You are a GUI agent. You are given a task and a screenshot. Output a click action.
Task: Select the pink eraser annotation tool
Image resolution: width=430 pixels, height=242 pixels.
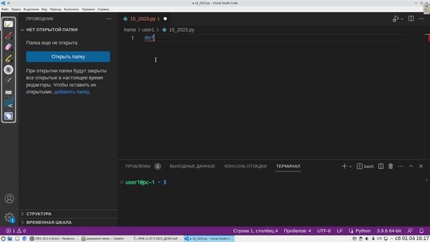tap(9, 47)
